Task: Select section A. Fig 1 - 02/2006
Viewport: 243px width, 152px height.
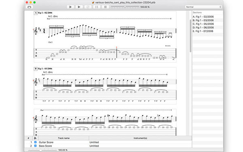Action: 203,17
